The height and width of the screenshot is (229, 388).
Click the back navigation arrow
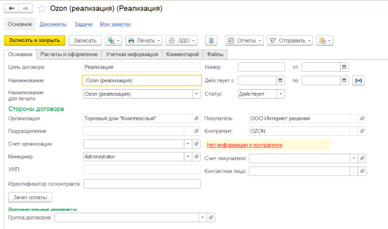[11, 8]
